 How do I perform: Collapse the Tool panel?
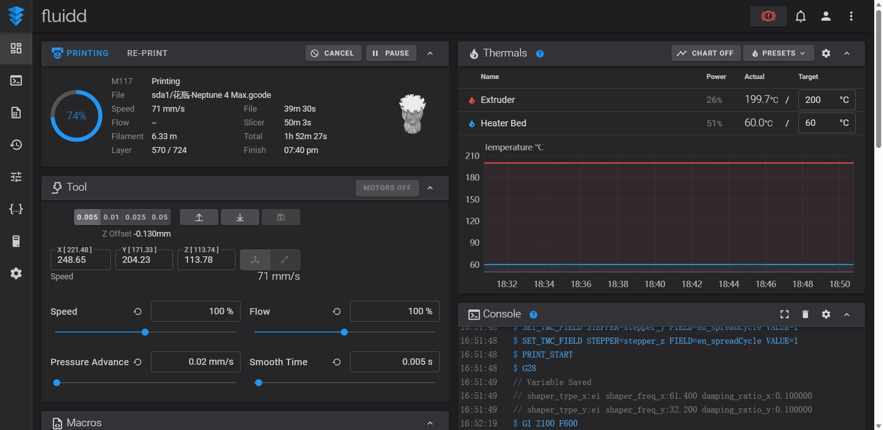pyautogui.click(x=430, y=188)
